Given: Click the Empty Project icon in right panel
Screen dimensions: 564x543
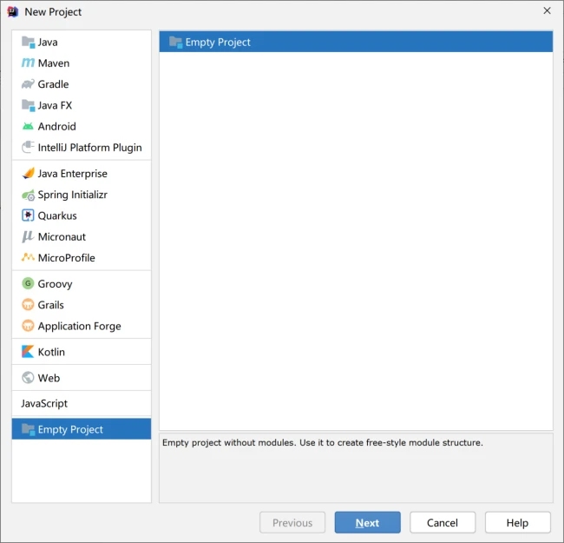Looking at the screenshot, I should pos(175,42).
